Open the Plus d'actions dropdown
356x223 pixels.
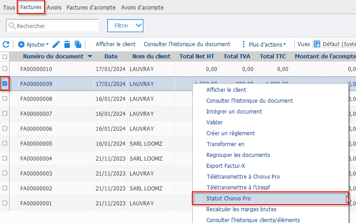click(x=267, y=44)
